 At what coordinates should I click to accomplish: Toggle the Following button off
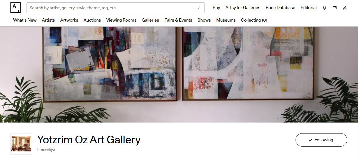tap(321, 140)
